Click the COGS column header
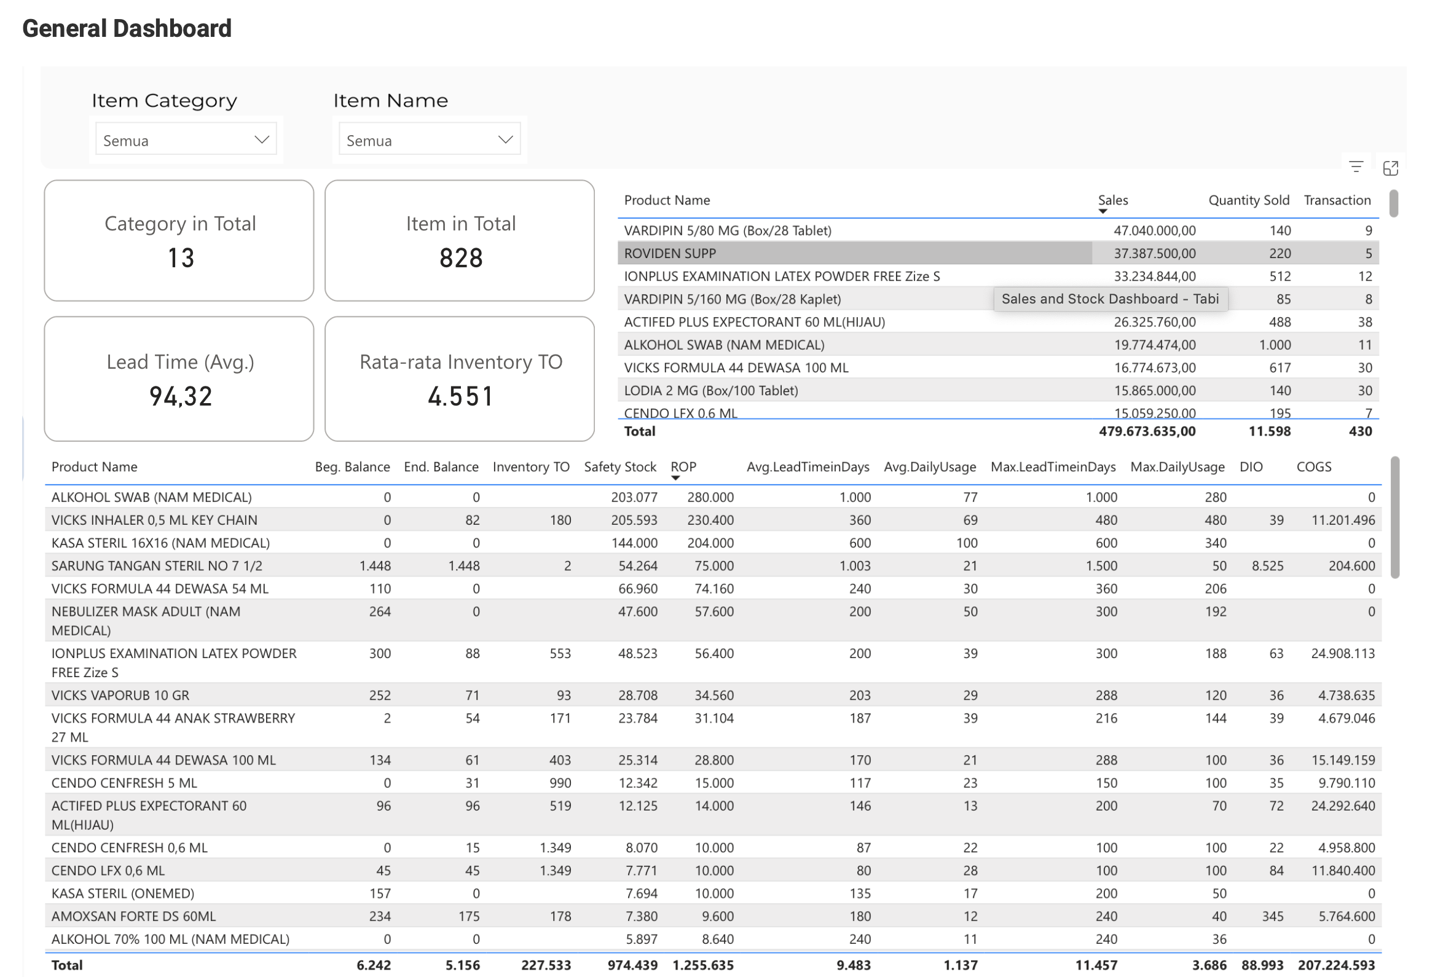Screen dimensions: 1443x977 click(1313, 466)
